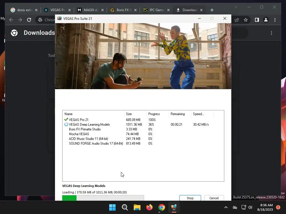Bookmark this page with the star icon
Viewport: 286px width, 214px height.
pos(246,20)
